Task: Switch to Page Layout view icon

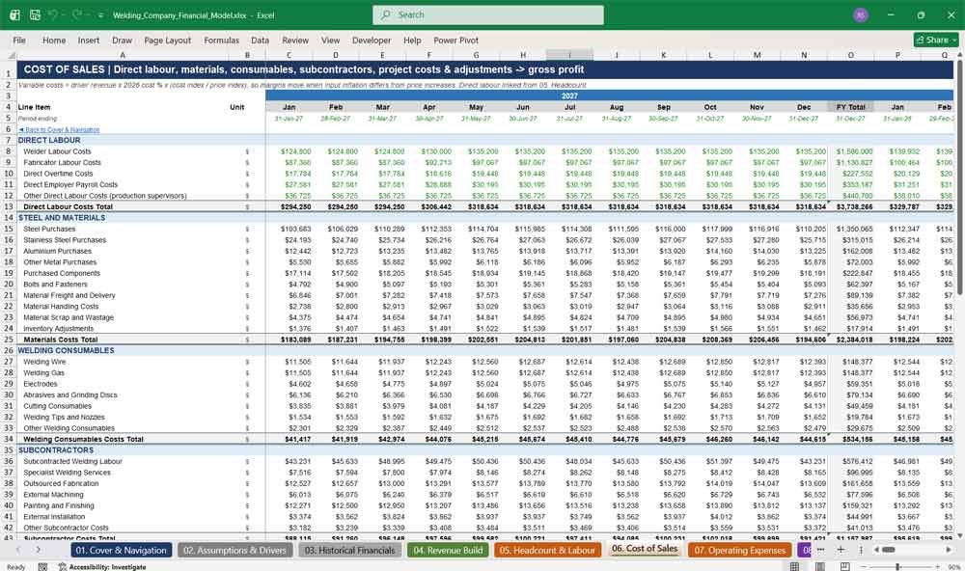Action: 819,567
